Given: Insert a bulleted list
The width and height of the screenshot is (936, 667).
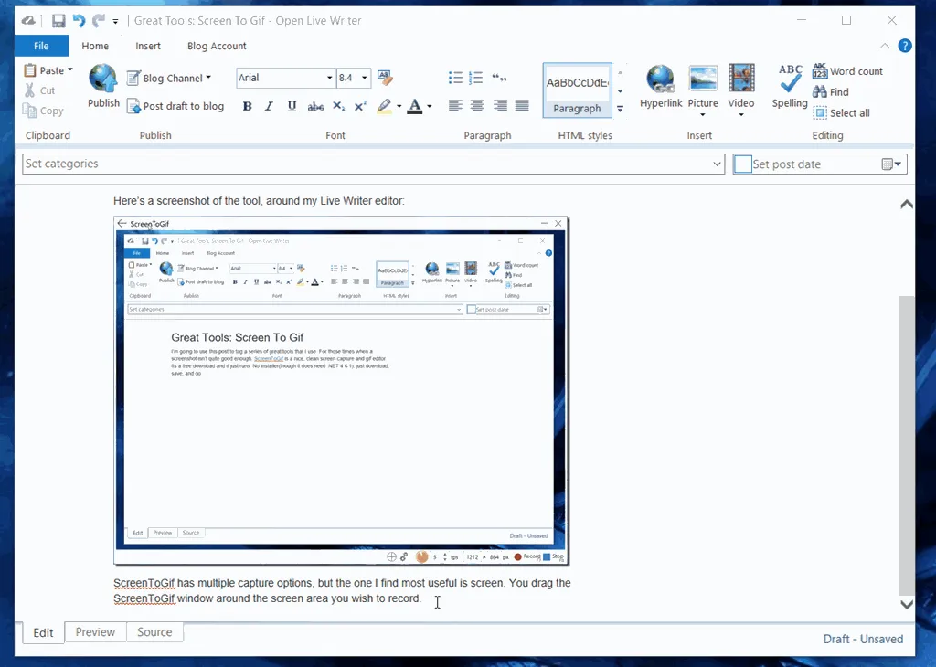Looking at the screenshot, I should click(455, 78).
